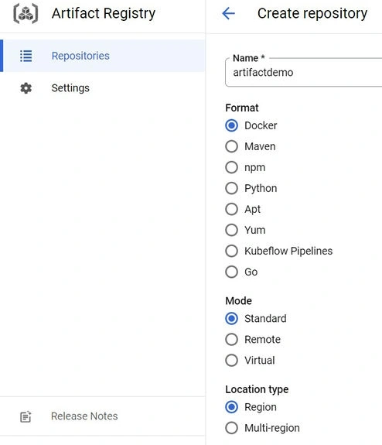Screen dimensions: 382x445
Task: Click the back arrow beside Create repository
Action: [x=229, y=13]
